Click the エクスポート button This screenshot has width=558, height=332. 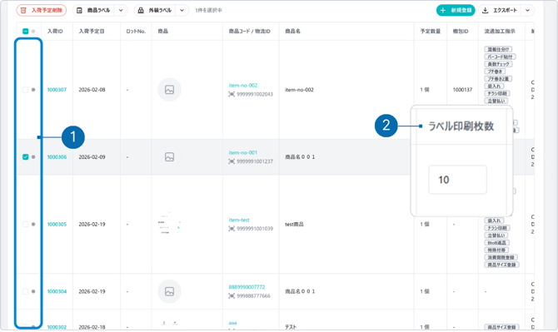point(500,10)
